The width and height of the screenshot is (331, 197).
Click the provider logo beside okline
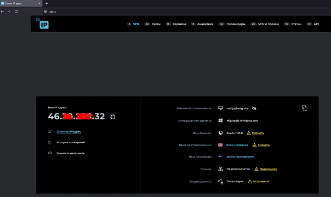tap(220, 157)
